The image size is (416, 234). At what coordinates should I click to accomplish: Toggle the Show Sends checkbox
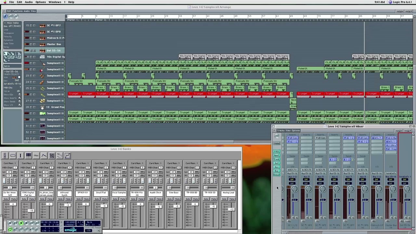tap(19, 102)
